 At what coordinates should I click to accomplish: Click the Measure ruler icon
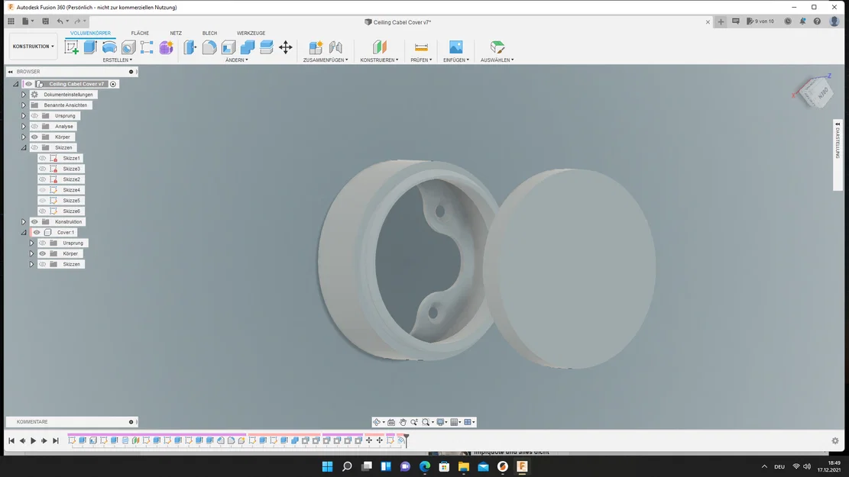coord(421,47)
